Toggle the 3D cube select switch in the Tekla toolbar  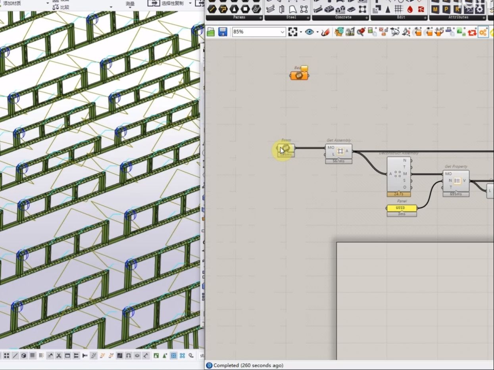point(24,356)
